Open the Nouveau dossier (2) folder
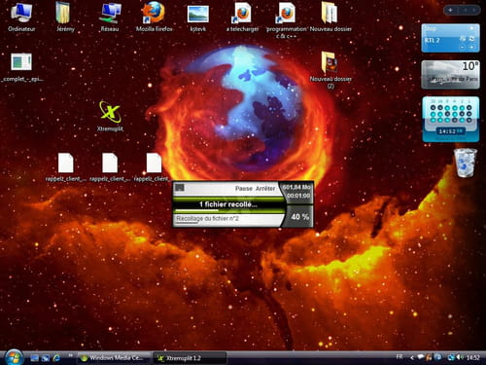The height and width of the screenshot is (365, 486). [330, 70]
